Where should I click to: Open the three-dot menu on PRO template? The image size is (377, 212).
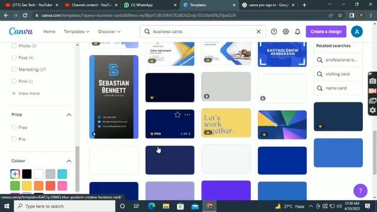(187, 115)
